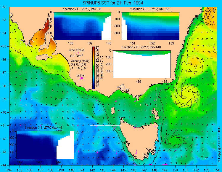Click the magenta drifter legend marker
Screen dimensions: 222x172
(x=81, y=78)
